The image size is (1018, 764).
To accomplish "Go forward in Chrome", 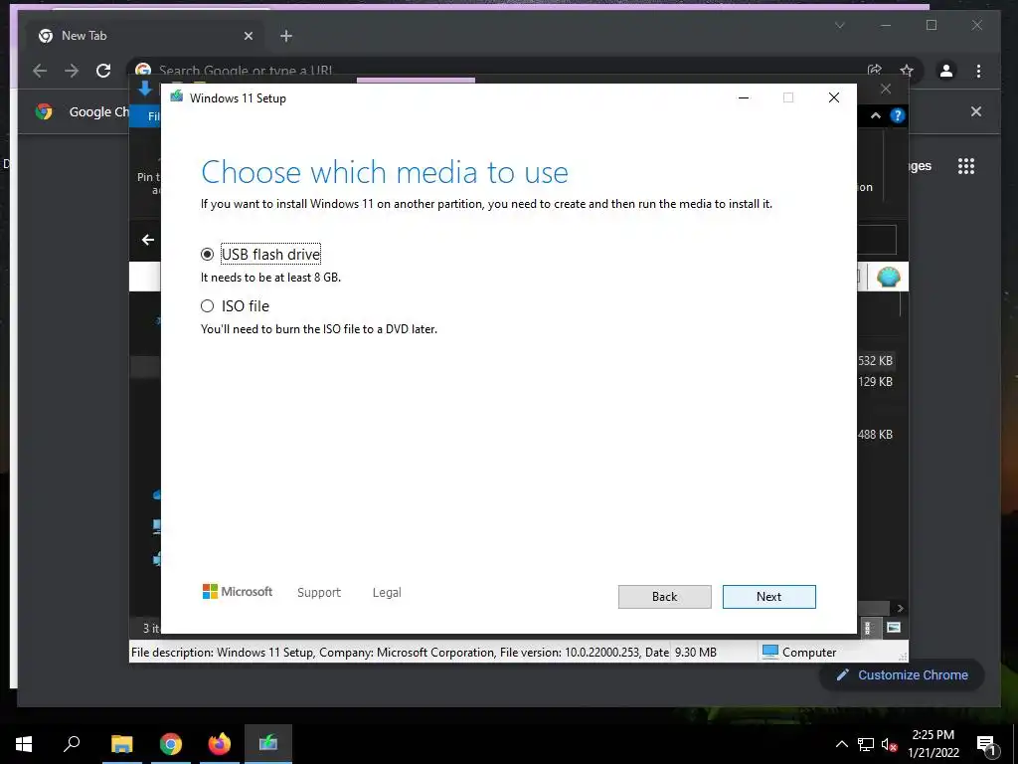I will pyautogui.click(x=72, y=71).
